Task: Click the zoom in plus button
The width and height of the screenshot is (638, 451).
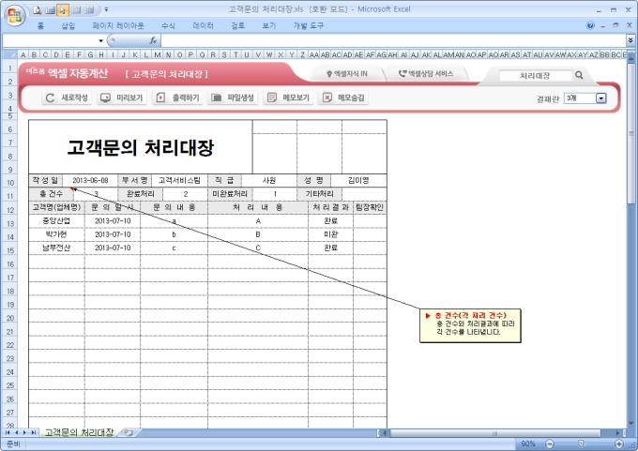Action: click(619, 443)
